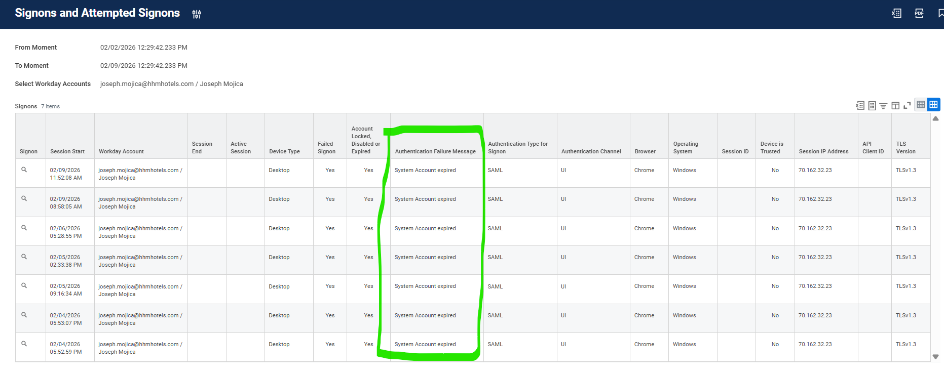Export the report as PDF

(x=919, y=14)
